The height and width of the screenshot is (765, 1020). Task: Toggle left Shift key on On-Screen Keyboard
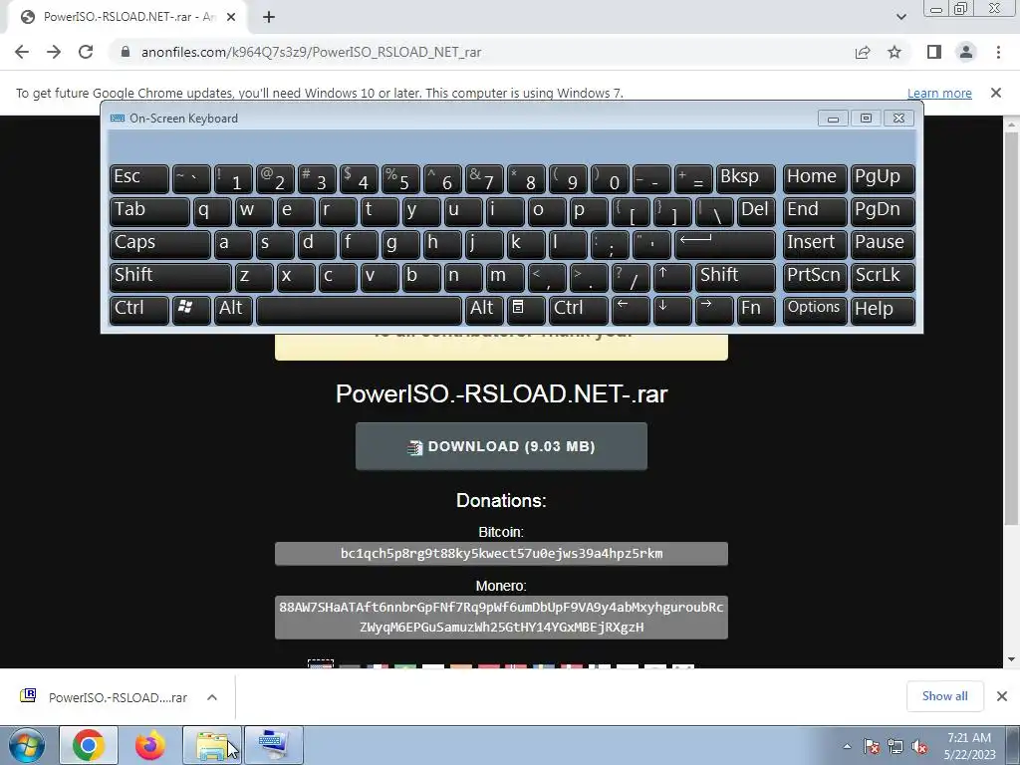[x=170, y=277]
